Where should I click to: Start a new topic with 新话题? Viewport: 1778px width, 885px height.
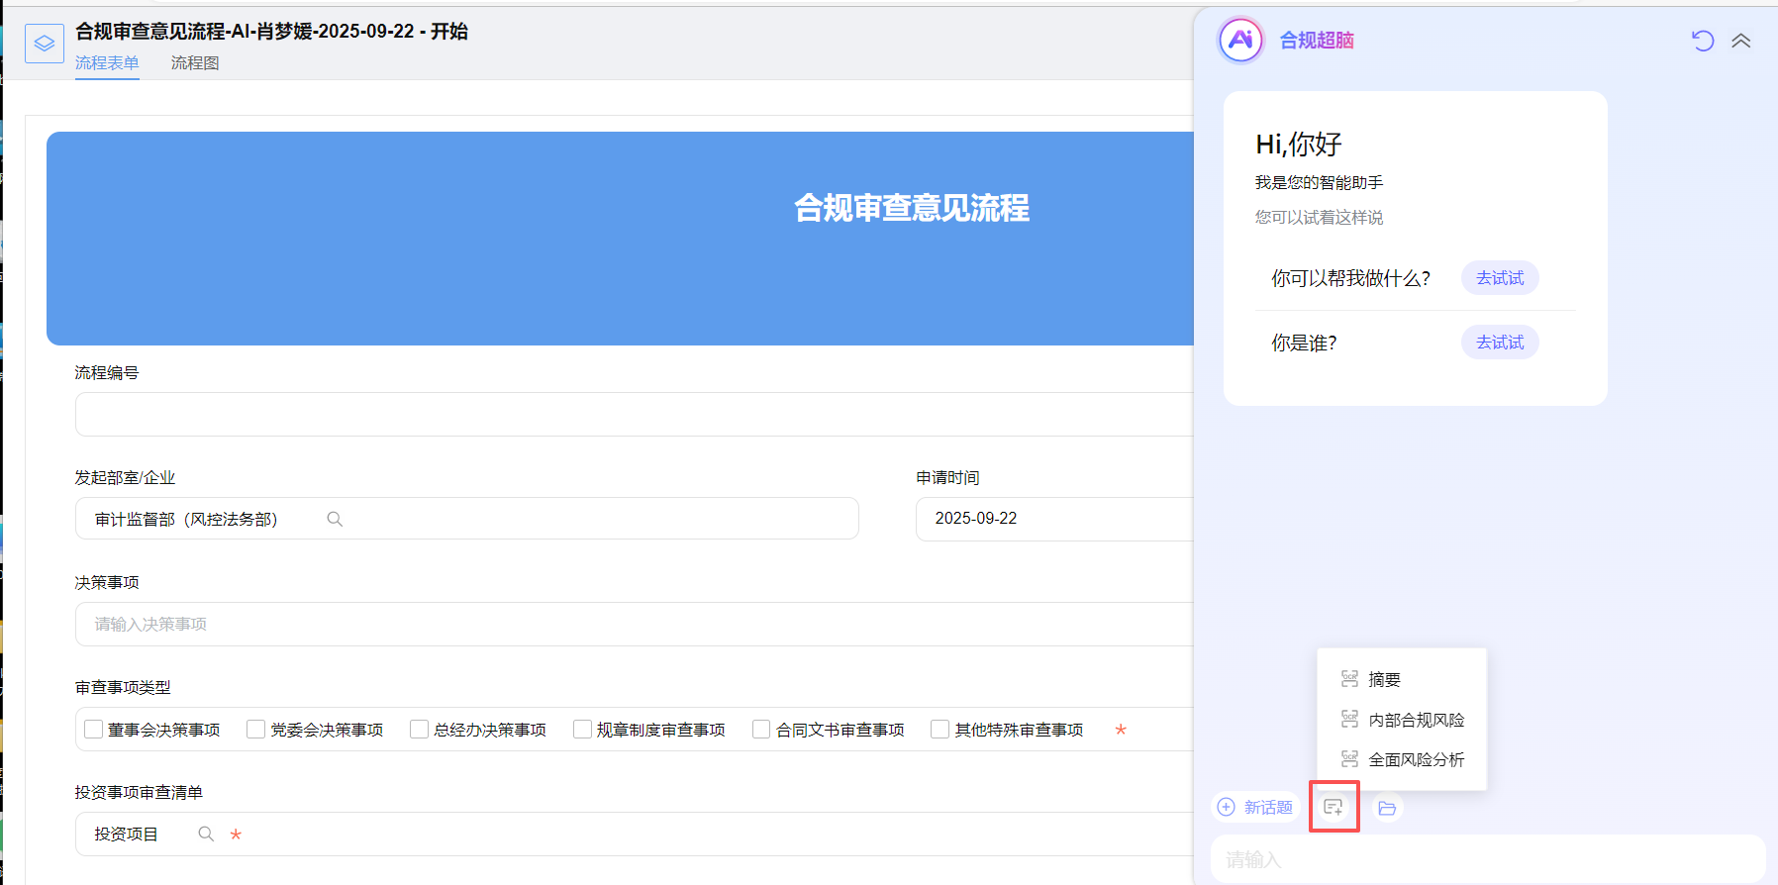[1255, 807]
